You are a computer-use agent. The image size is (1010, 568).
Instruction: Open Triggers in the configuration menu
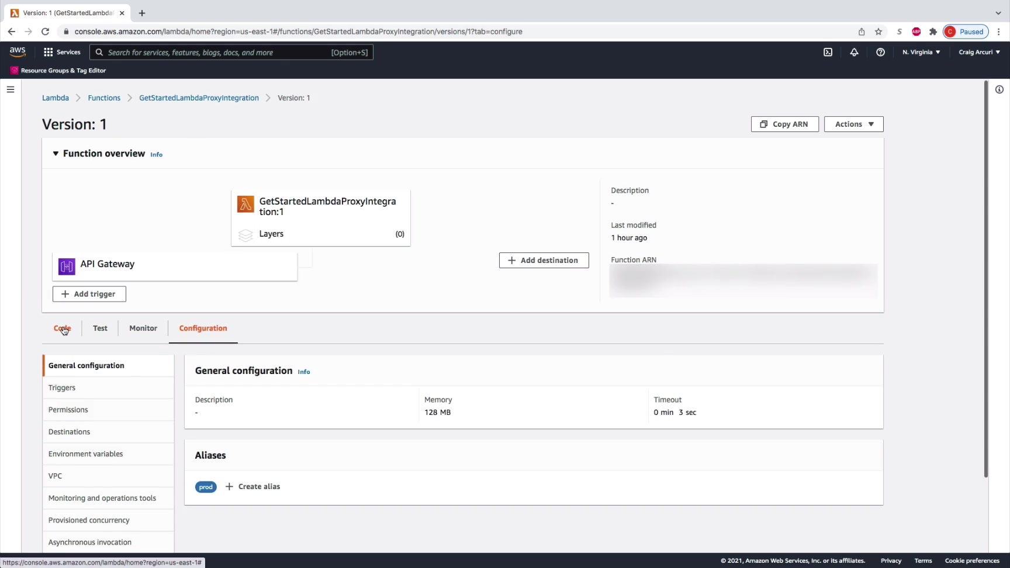[x=109, y=387]
